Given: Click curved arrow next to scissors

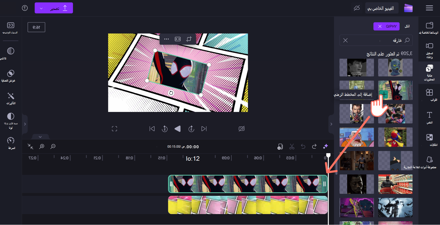Looking at the screenshot, I should click(303, 147).
